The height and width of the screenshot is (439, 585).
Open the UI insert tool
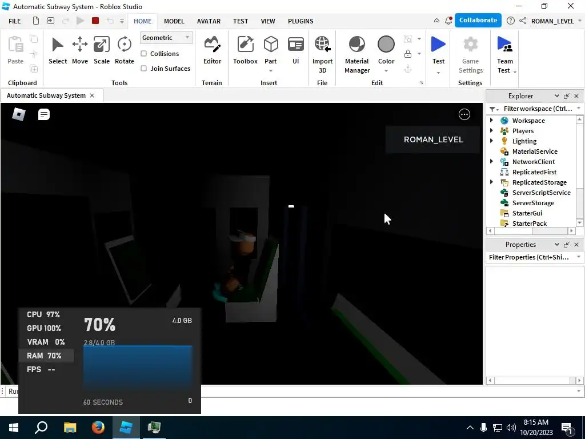295,45
